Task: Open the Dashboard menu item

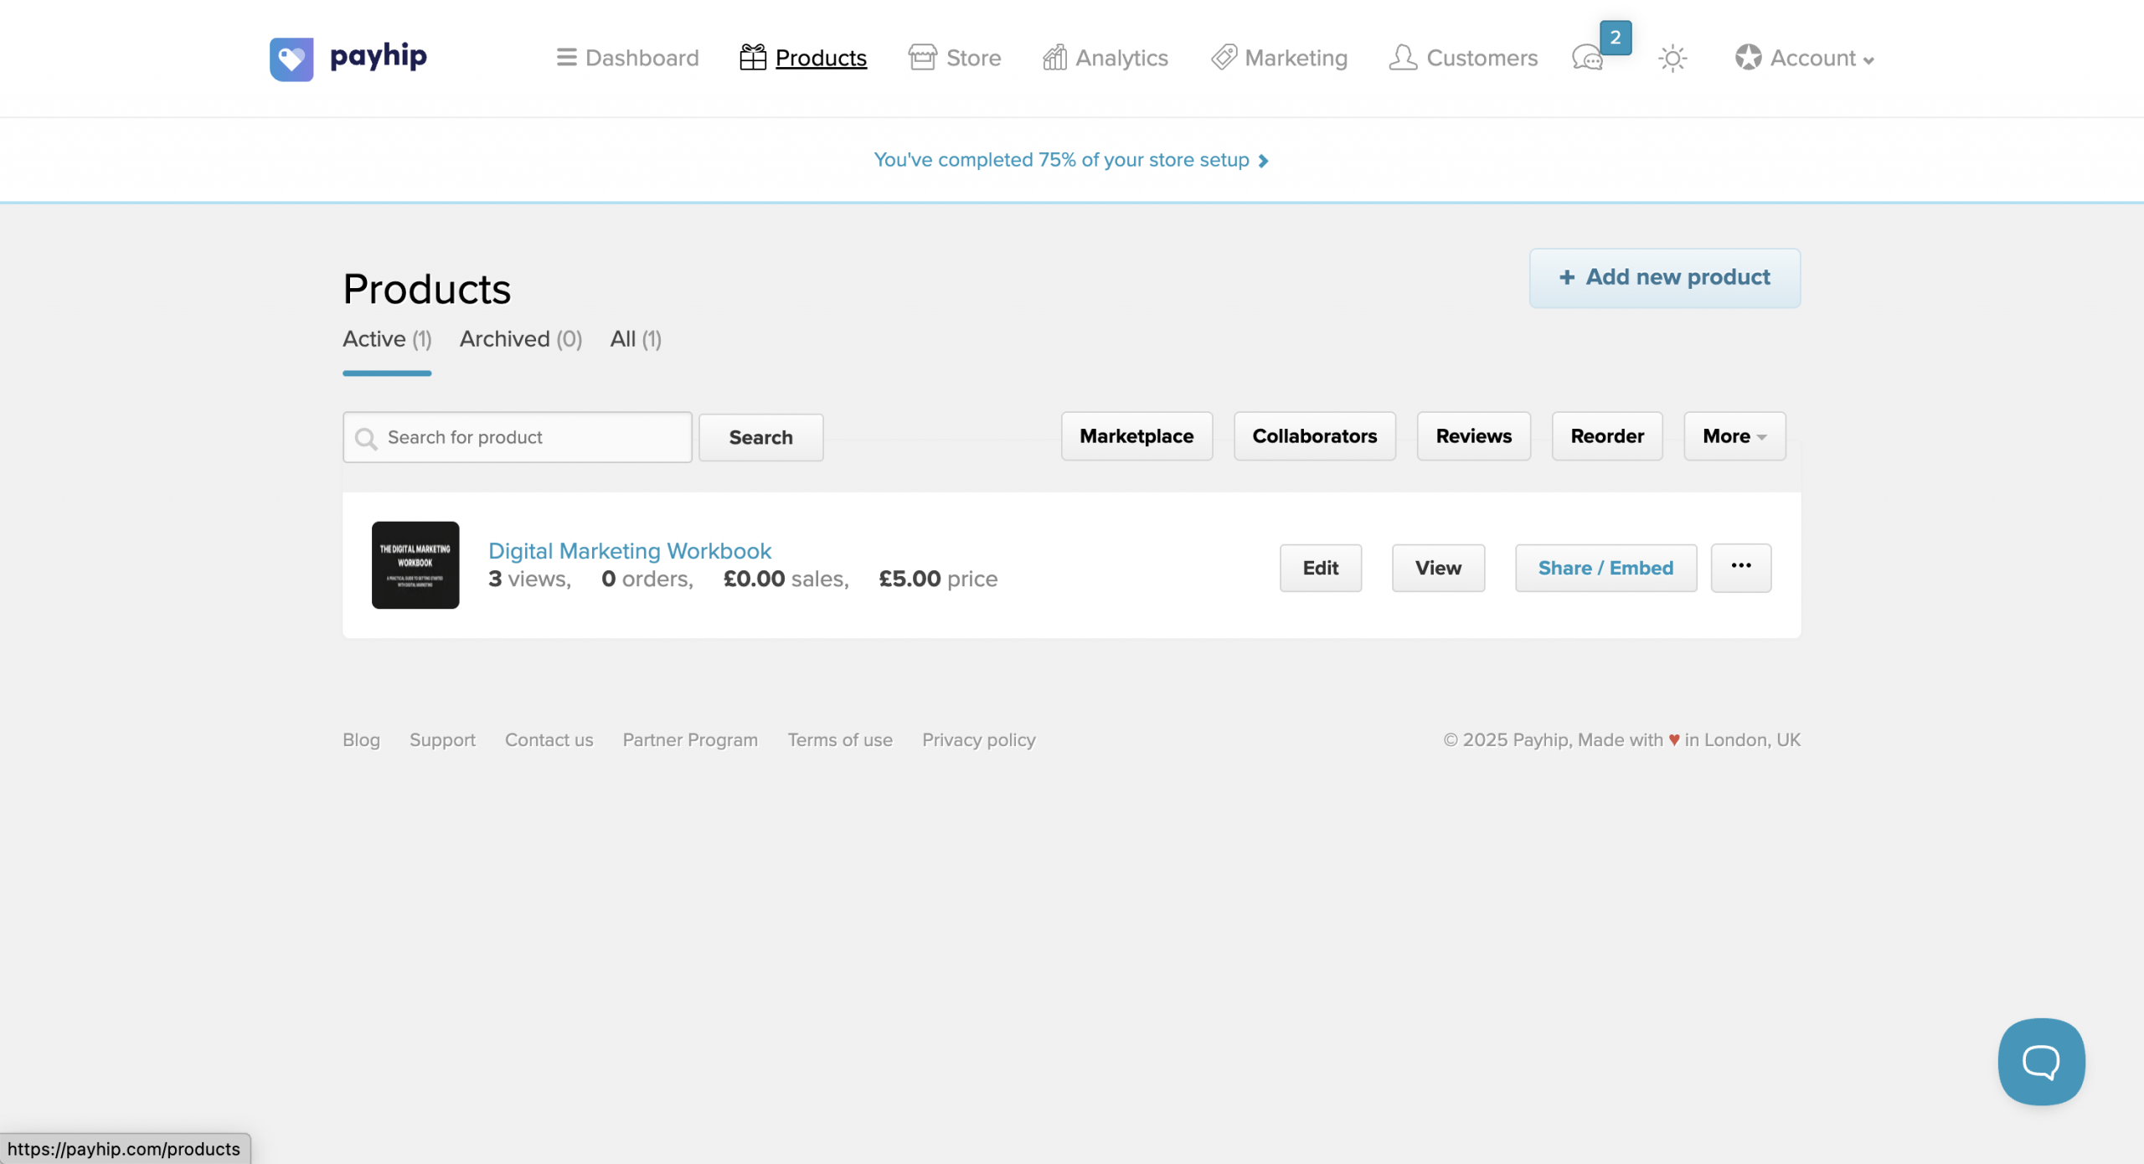Action: [x=627, y=58]
